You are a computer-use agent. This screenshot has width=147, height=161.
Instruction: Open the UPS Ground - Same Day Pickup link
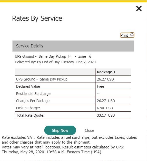[x=41, y=56]
